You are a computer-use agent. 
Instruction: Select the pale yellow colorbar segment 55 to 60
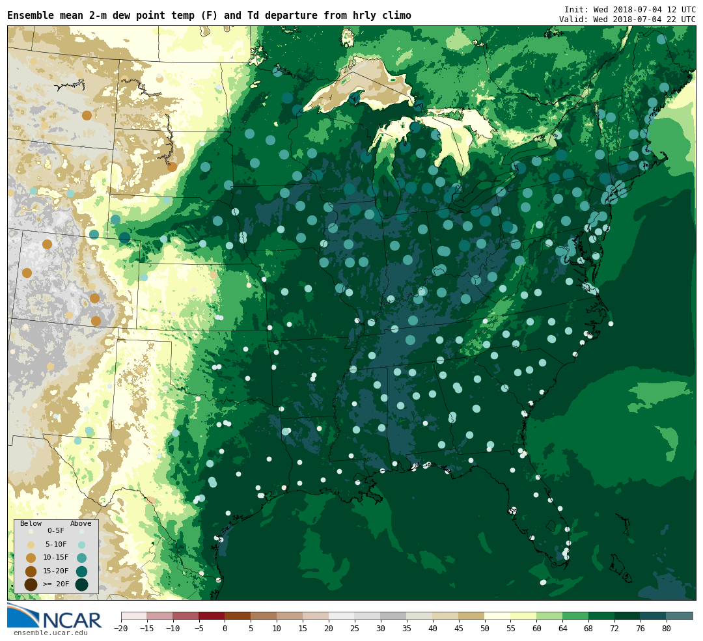[523, 616]
